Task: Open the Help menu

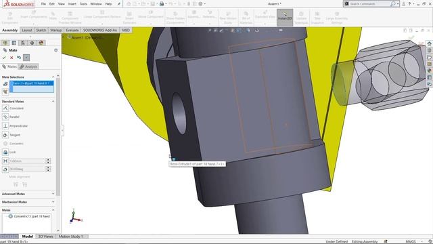Action: (x=108, y=4)
